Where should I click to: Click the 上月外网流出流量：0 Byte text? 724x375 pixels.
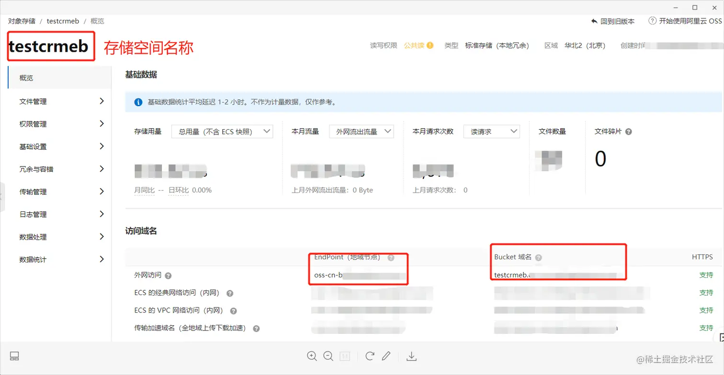click(x=332, y=190)
